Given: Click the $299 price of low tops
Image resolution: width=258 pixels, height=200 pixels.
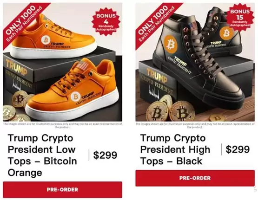Looking at the screenshot, I should click(105, 155).
